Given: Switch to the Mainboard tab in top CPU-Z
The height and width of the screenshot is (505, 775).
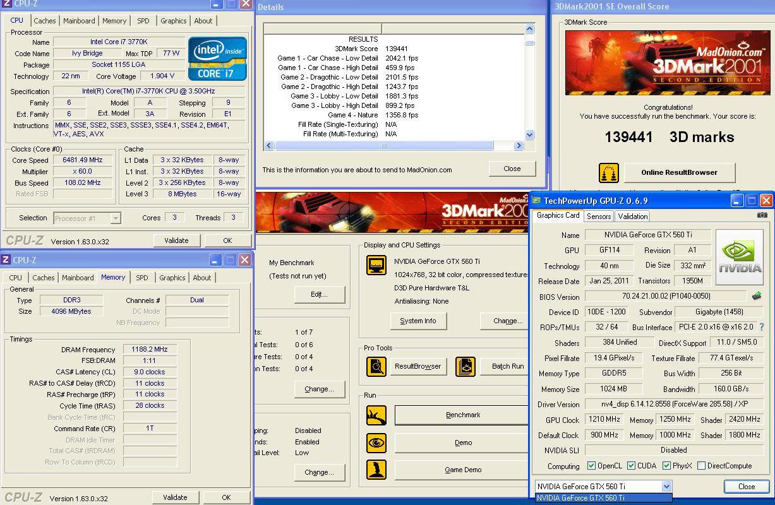Looking at the screenshot, I should (x=79, y=21).
